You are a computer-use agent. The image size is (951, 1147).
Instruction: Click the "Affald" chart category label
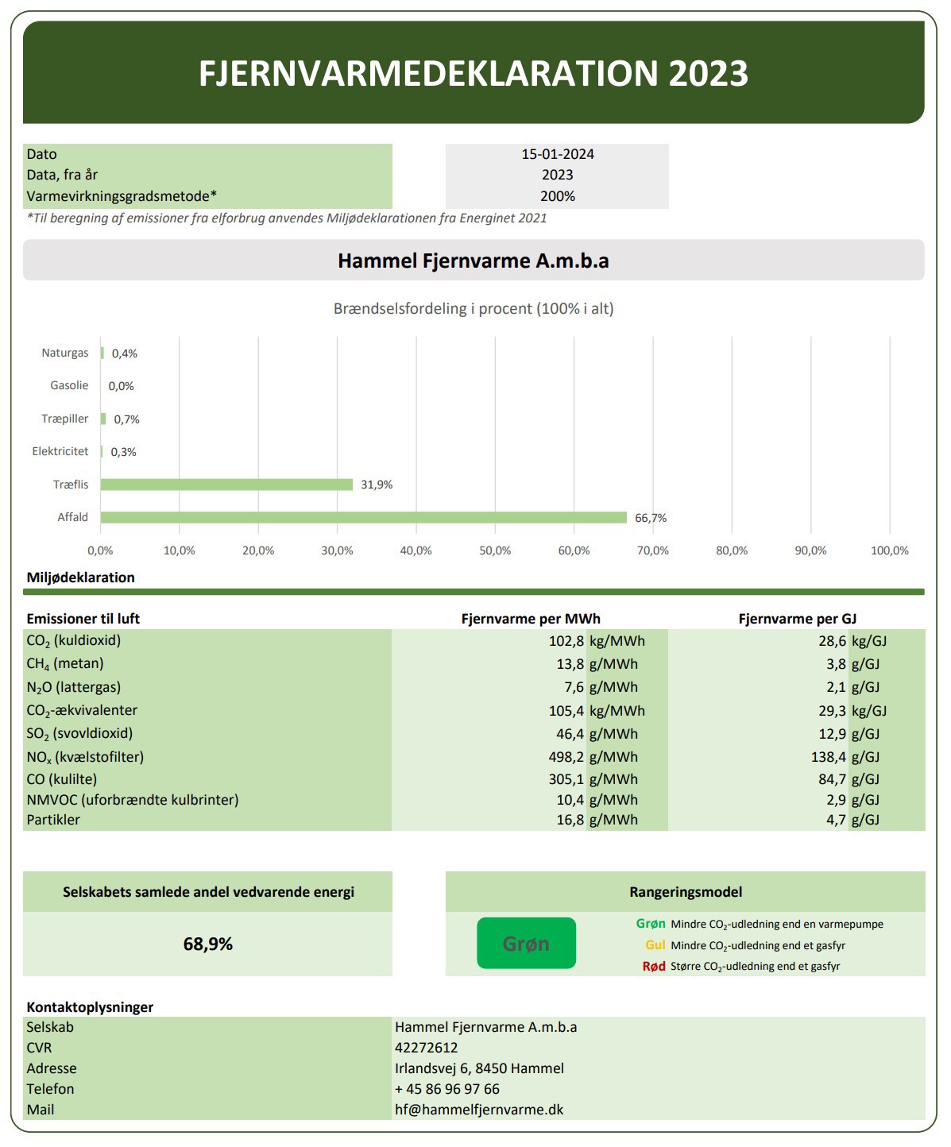(x=72, y=517)
